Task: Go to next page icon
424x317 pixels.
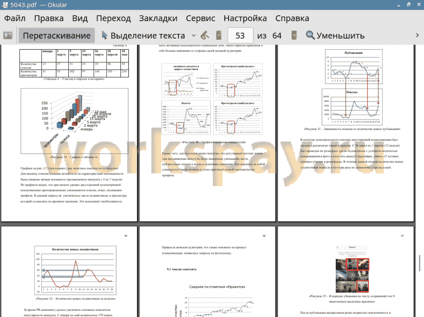Action: (294, 36)
